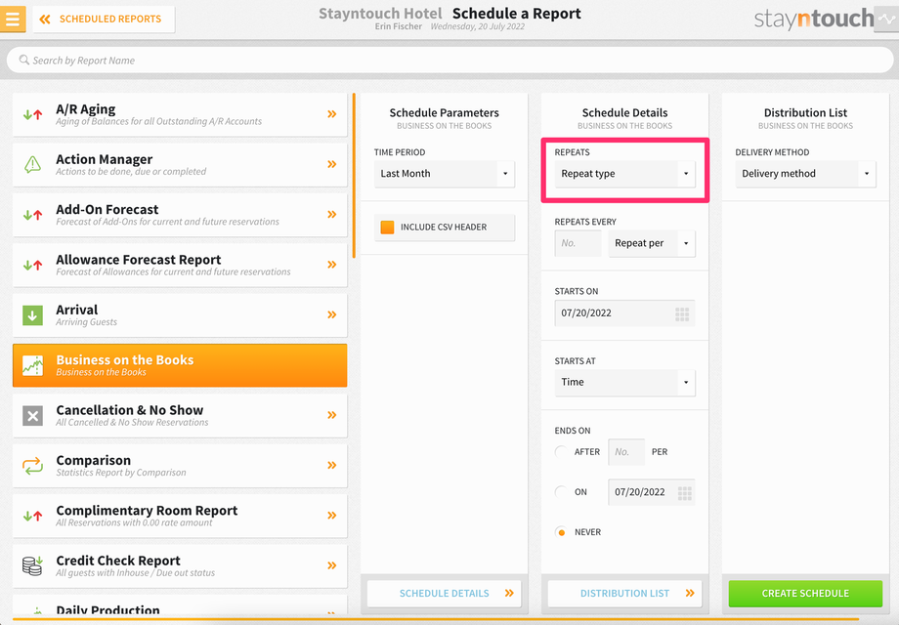The width and height of the screenshot is (899, 625).
Task: Open the Starts On calendar icon
Action: (682, 313)
